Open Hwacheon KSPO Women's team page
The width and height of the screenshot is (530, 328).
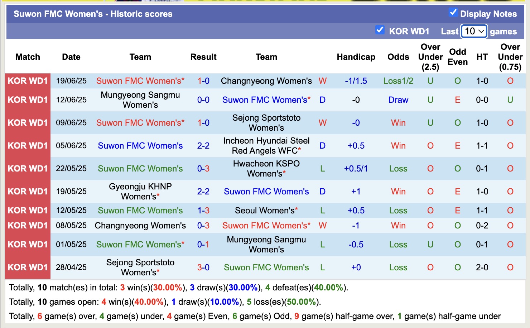(x=266, y=168)
